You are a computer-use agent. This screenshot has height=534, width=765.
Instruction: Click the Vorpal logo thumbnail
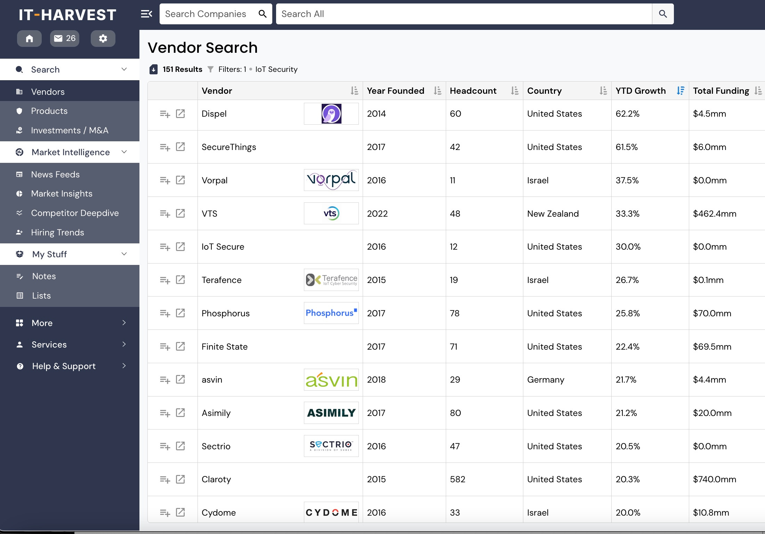coord(331,180)
